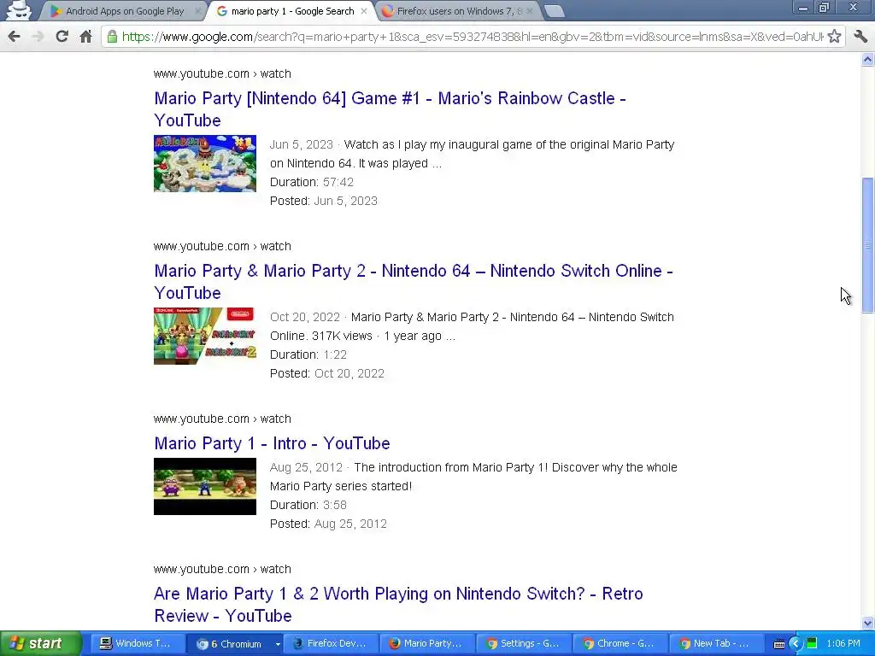Switch to Mario Party... Firefox taskbar window
This screenshot has height=656, width=875.
427,644
